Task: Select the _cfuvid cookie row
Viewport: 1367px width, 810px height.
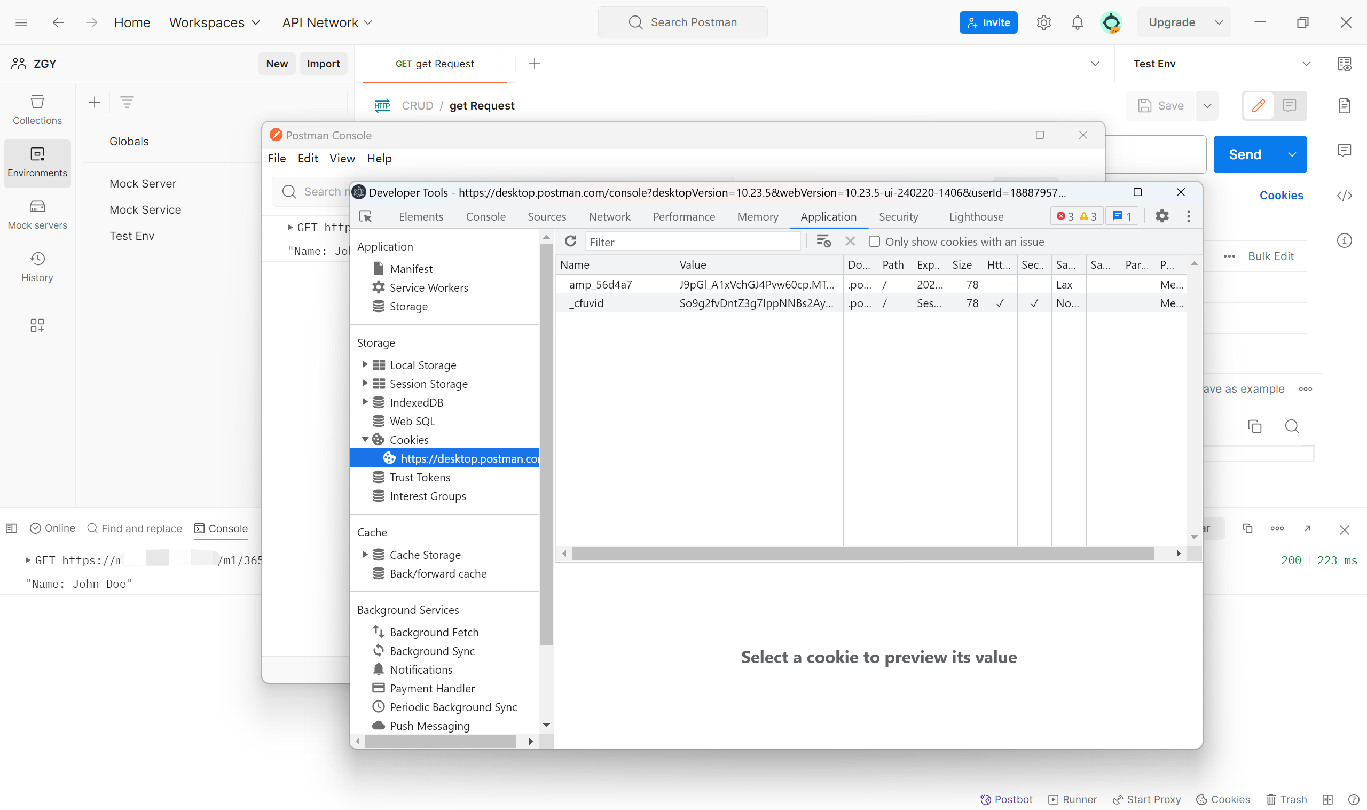Action: 871,303
